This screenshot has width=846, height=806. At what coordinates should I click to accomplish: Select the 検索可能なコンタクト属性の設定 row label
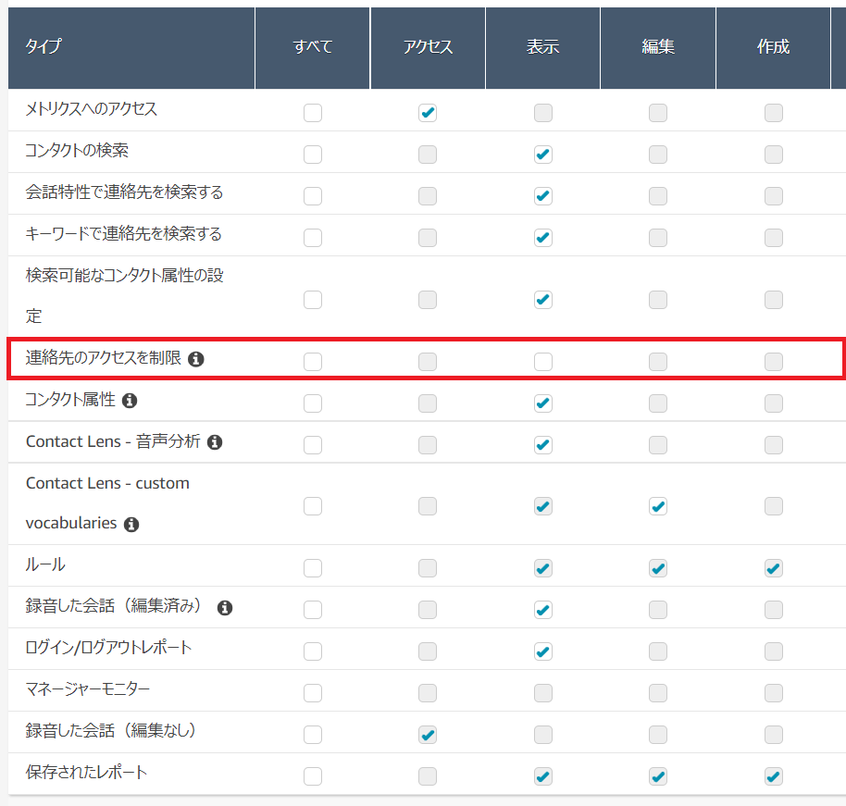[125, 295]
